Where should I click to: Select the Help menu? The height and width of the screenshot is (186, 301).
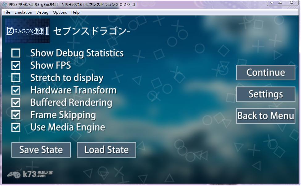point(75,12)
